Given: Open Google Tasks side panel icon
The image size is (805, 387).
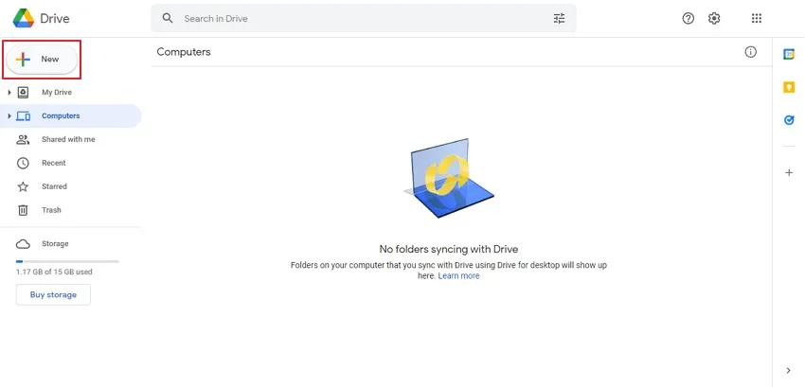Looking at the screenshot, I should coord(789,120).
